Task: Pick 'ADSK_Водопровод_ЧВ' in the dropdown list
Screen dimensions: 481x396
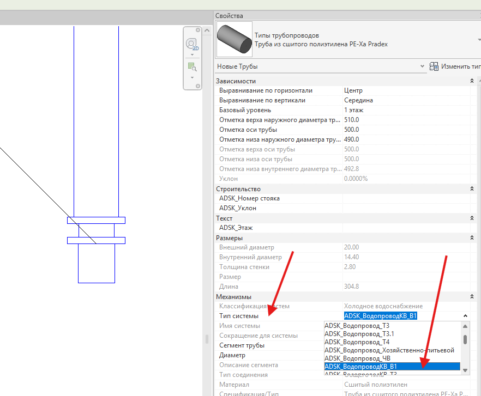Action: pyautogui.click(x=392, y=358)
